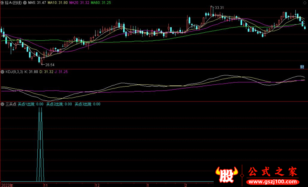
Task: Select the MA60 moving average label
Action: click(102, 3)
